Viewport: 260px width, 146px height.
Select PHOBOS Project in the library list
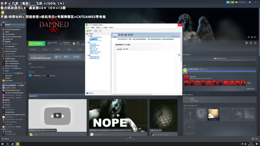[x=10, y=59]
